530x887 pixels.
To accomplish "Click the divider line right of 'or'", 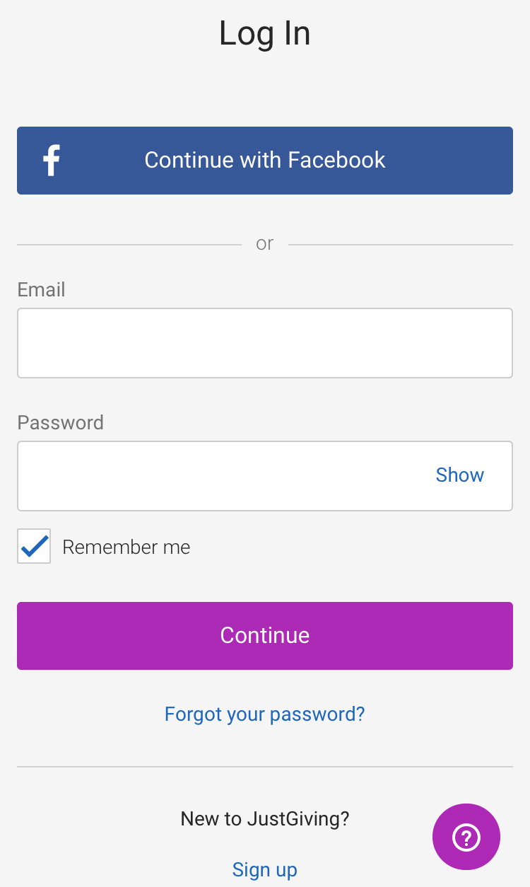I will click(401, 245).
